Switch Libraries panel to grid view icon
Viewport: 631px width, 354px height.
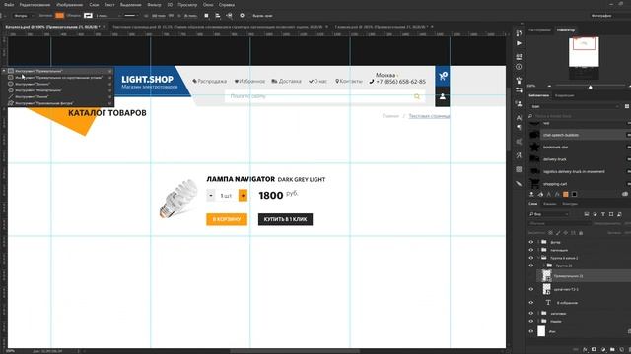point(627,106)
